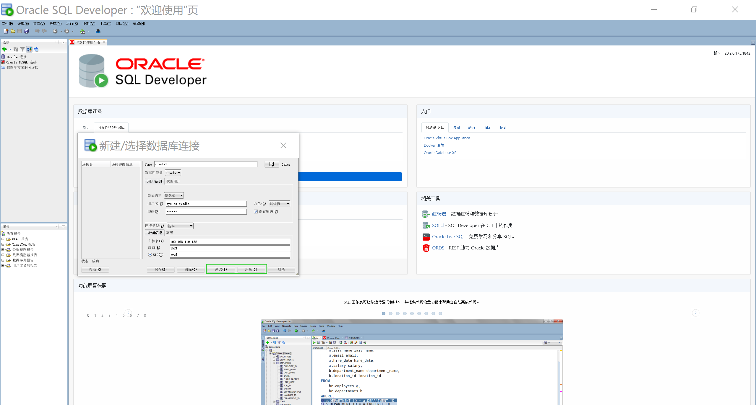This screenshot has width=756, height=405.
Task: Click the binoculars Find DB Object icon
Action: click(x=98, y=31)
